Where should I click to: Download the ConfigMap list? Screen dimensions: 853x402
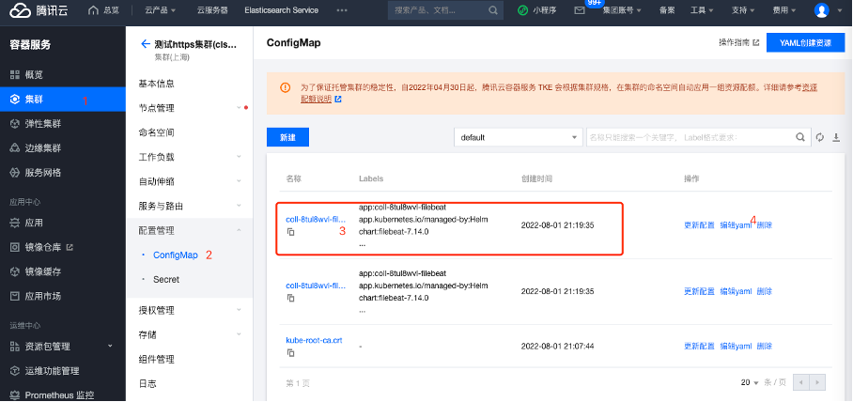pyautogui.click(x=837, y=138)
